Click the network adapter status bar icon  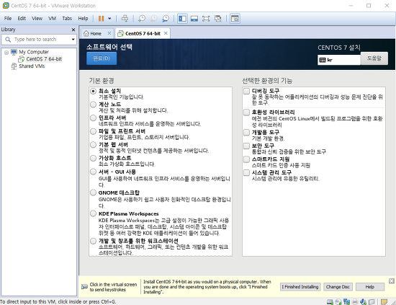(x=346, y=301)
